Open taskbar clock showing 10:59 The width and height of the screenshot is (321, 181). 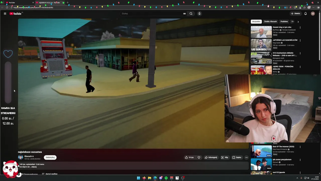tap(315, 178)
